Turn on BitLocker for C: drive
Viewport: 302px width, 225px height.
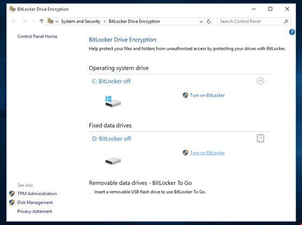tap(207, 95)
